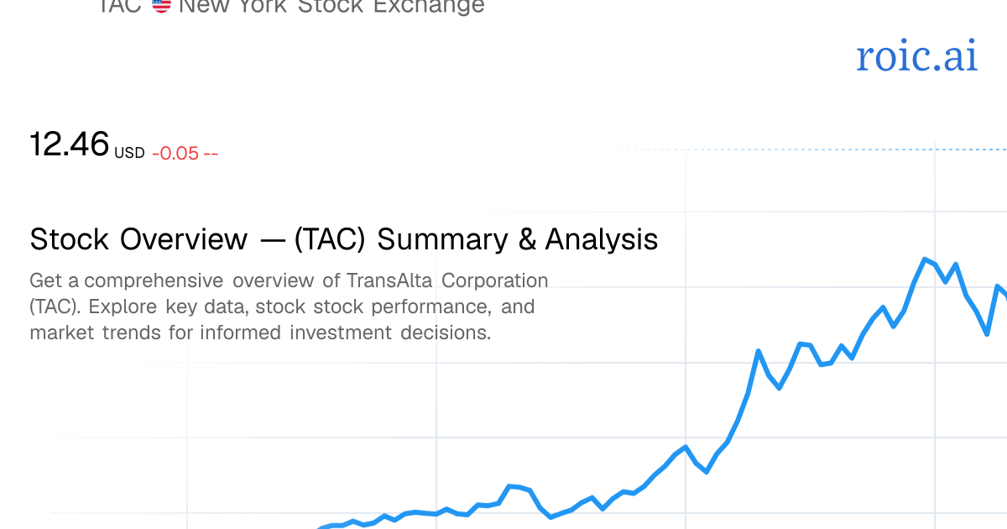
Task: Click the Stock Overview Summary & Analysis heading
Action: tap(344, 239)
